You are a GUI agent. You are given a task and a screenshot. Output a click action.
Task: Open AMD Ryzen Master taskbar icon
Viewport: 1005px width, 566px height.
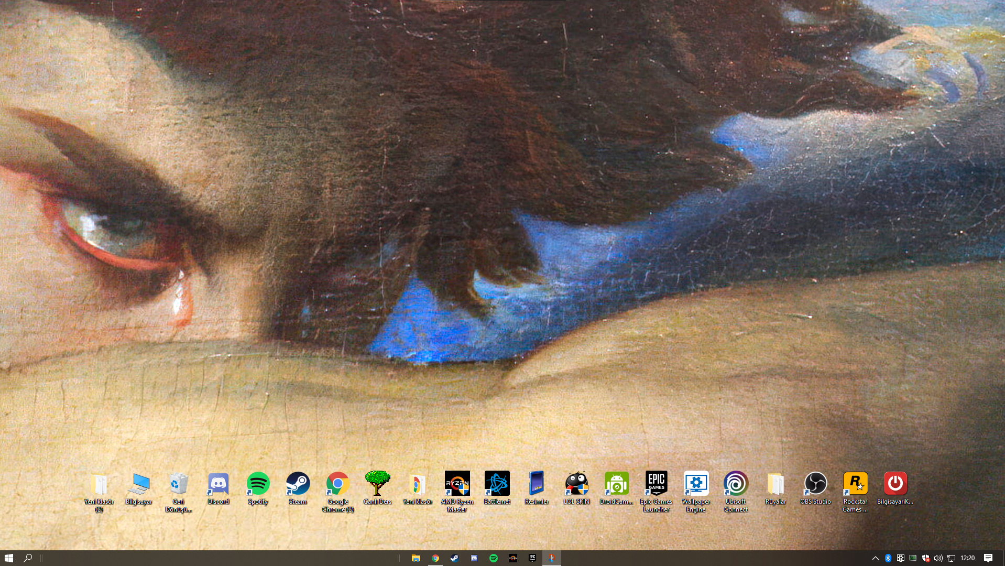point(513,558)
